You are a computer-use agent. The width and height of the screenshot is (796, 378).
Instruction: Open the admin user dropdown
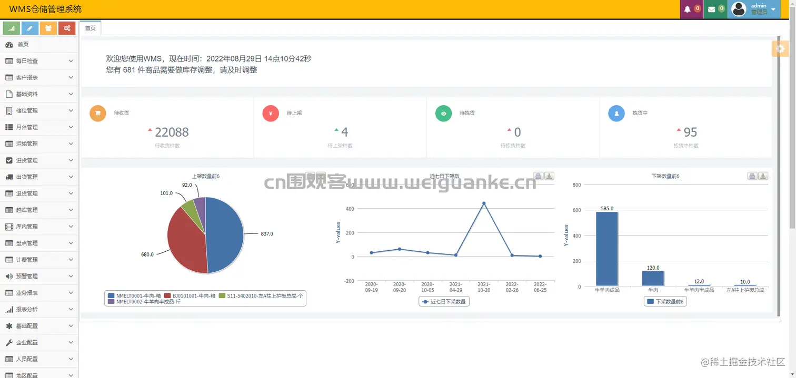click(x=754, y=9)
